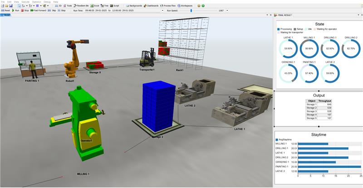
Task: Toggle Processing legend in State chart
Action: [285, 29]
